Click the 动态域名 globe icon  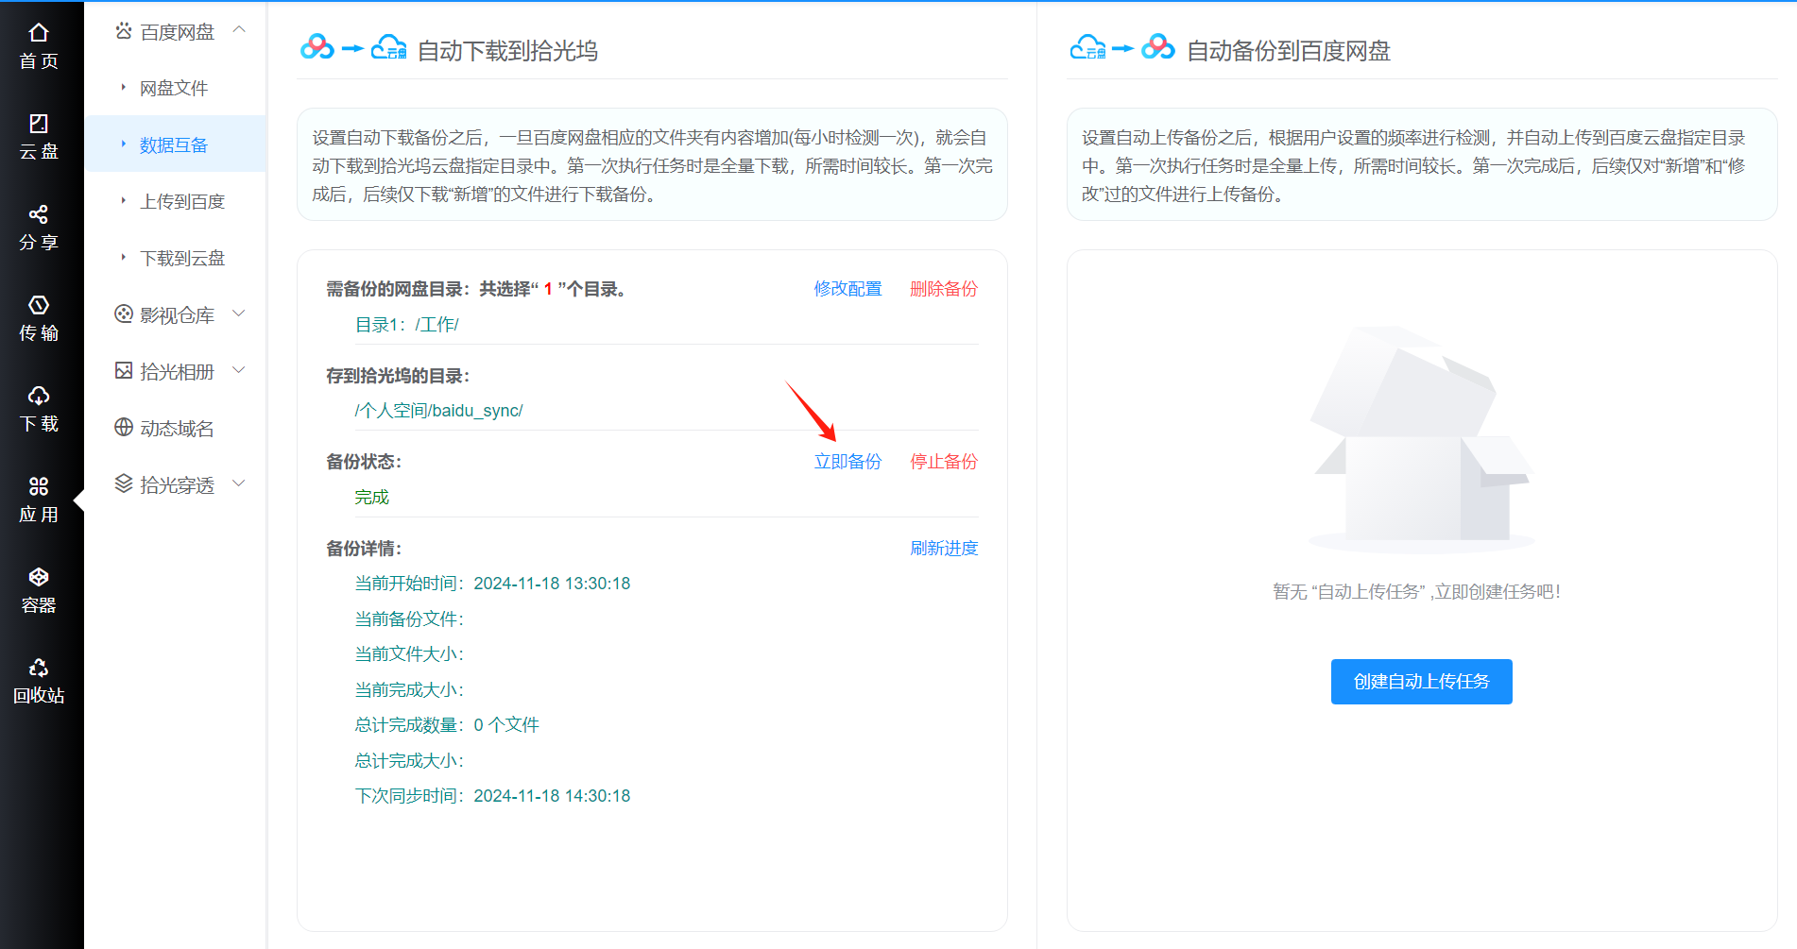(x=124, y=428)
